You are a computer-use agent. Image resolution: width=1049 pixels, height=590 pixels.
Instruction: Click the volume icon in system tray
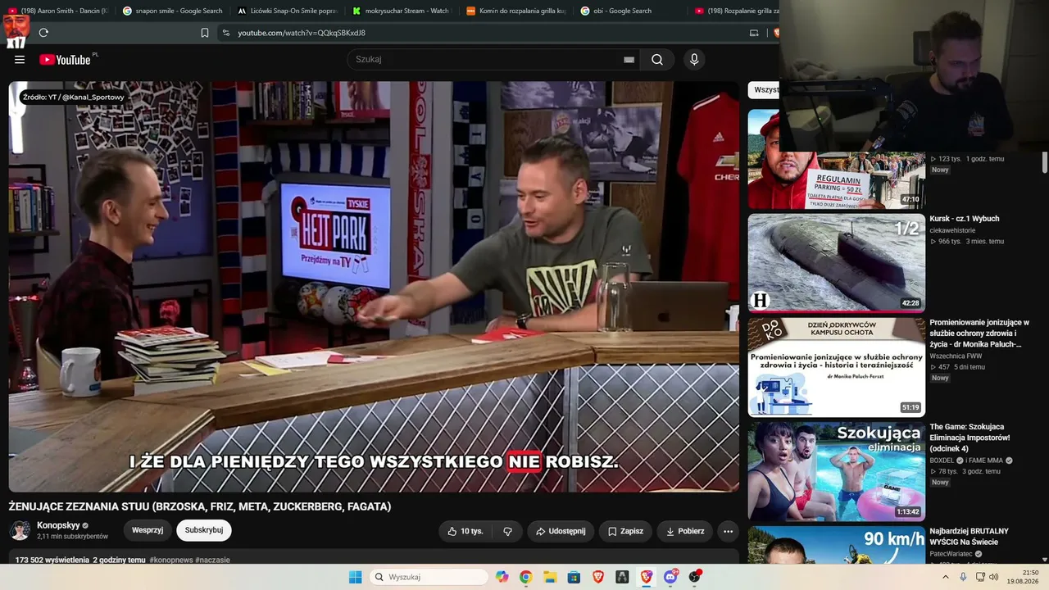click(994, 577)
